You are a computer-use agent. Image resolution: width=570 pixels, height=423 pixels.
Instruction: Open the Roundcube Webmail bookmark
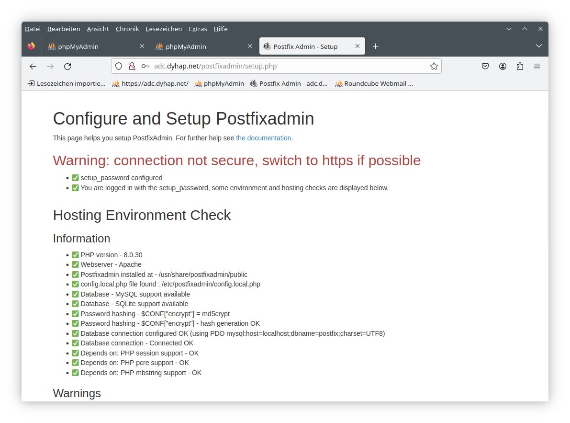coord(374,83)
